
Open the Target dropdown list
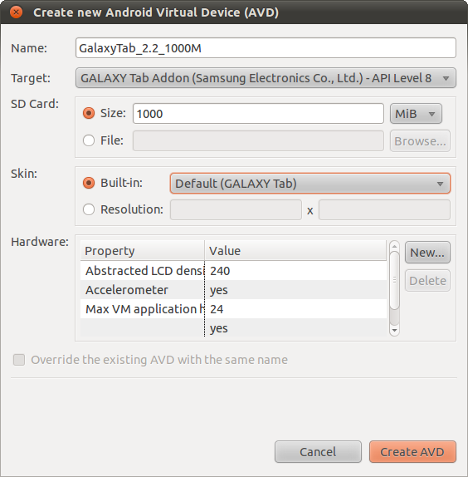(x=266, y=78)
